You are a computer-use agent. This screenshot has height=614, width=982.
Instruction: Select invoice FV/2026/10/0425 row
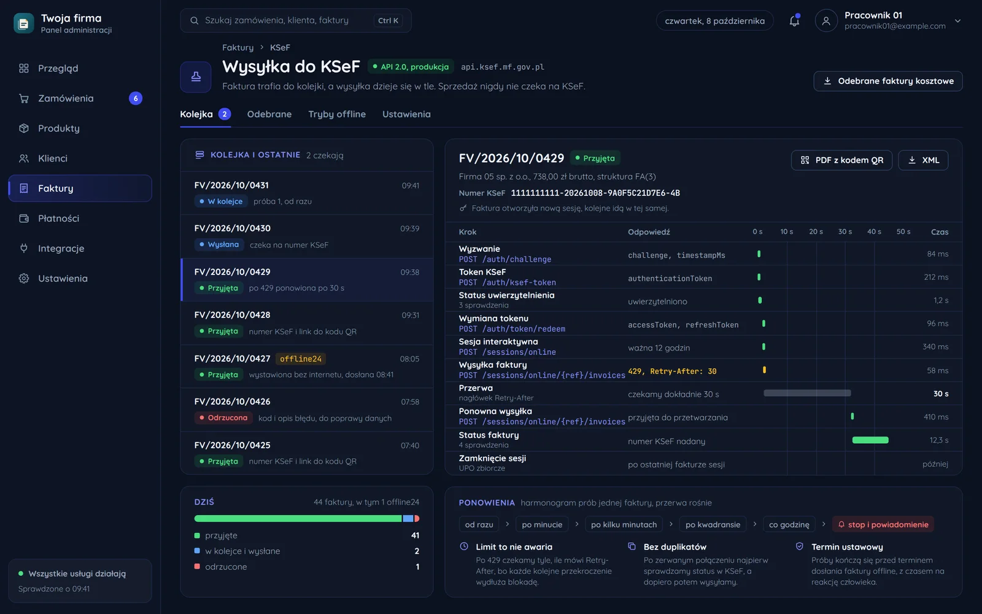click(307, 453)
